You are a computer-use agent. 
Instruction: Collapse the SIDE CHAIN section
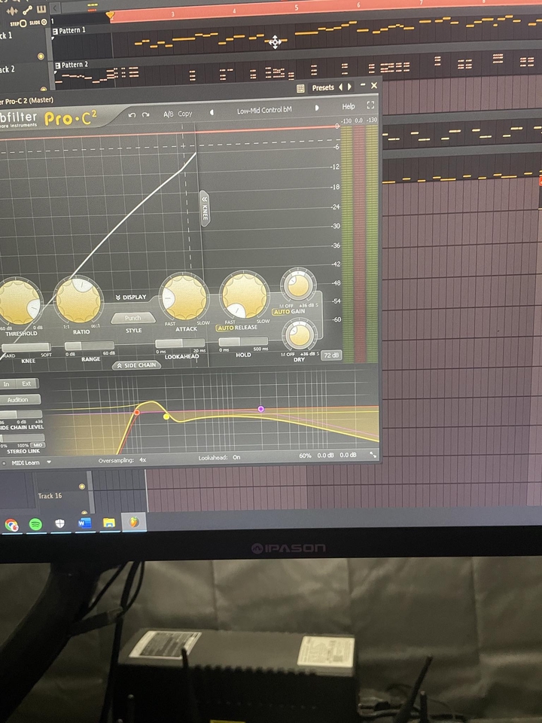coord(136,365)
